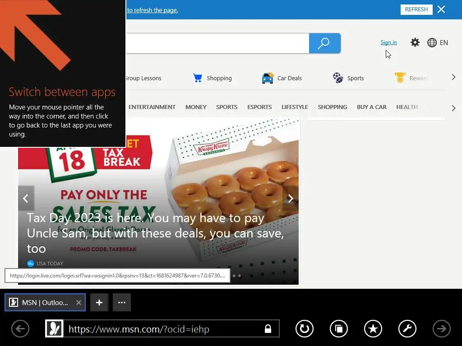Show next carousel story

pyautogui.click(x=291, y=198)
